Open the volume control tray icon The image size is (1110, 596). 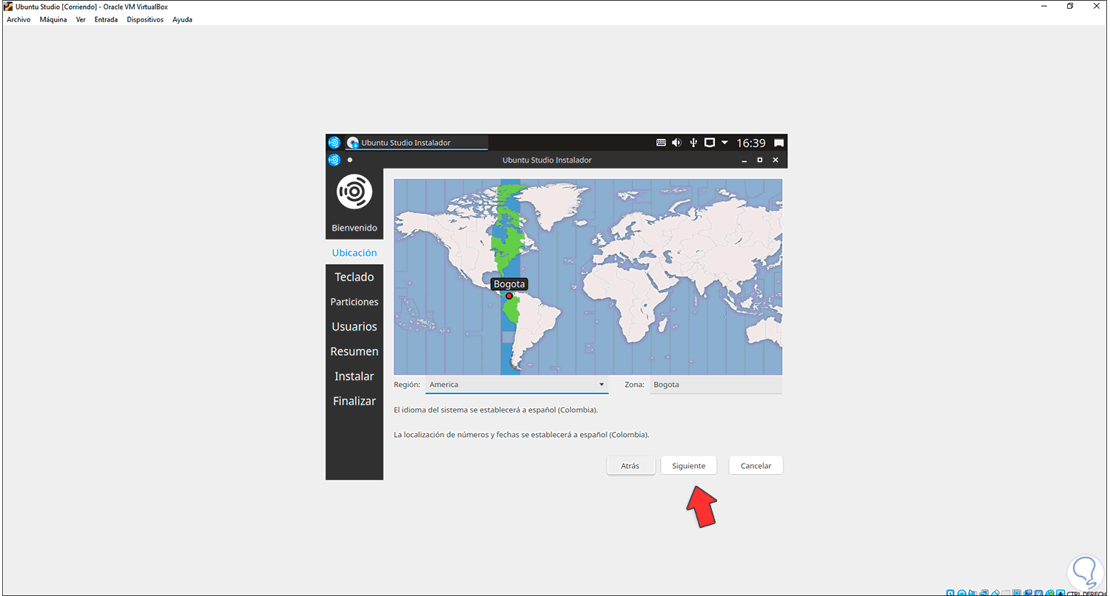[676, 143]
